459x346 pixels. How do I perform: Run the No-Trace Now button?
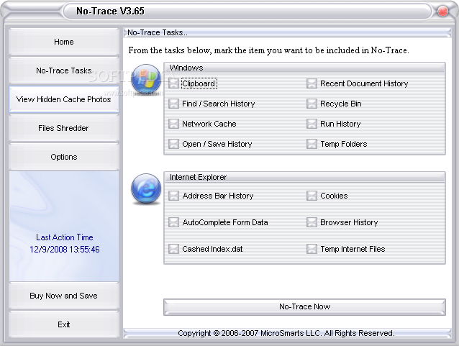click(x=304, y=306)
